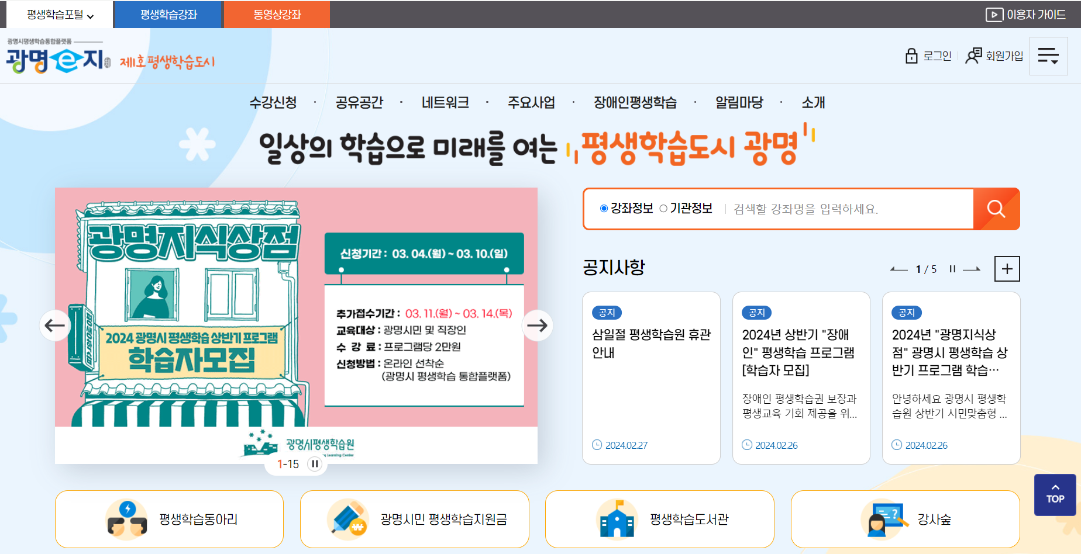Viewport: 1081px width, 554px height.
Task: Click the TOP scroll-up button
Action: 1055,494
